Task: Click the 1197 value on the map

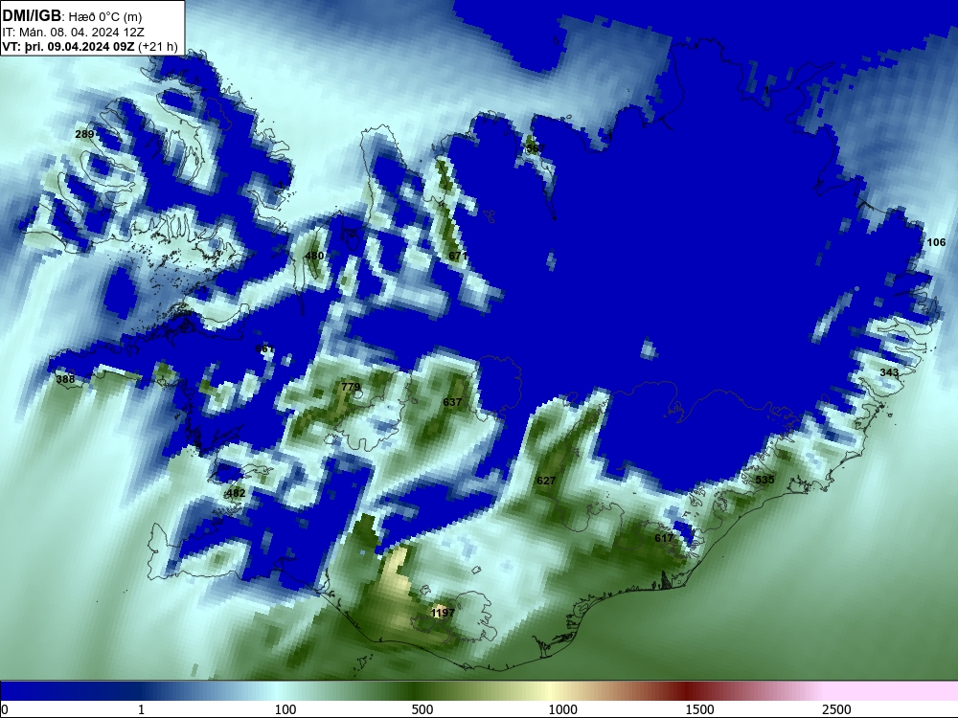Action: click(x=443, y=613)
